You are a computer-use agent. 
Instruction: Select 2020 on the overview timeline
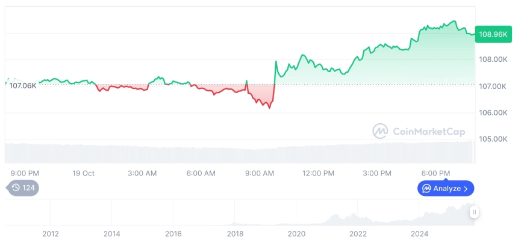tap(296, 233)
